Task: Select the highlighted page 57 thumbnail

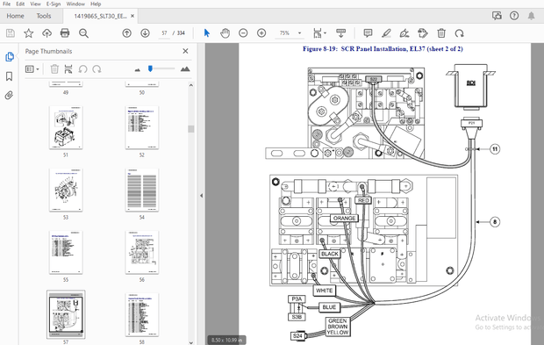Action: (x=66, y=315)
